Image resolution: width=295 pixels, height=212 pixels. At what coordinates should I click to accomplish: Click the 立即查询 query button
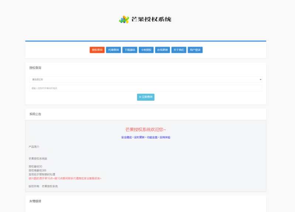(x=145, y=97)
